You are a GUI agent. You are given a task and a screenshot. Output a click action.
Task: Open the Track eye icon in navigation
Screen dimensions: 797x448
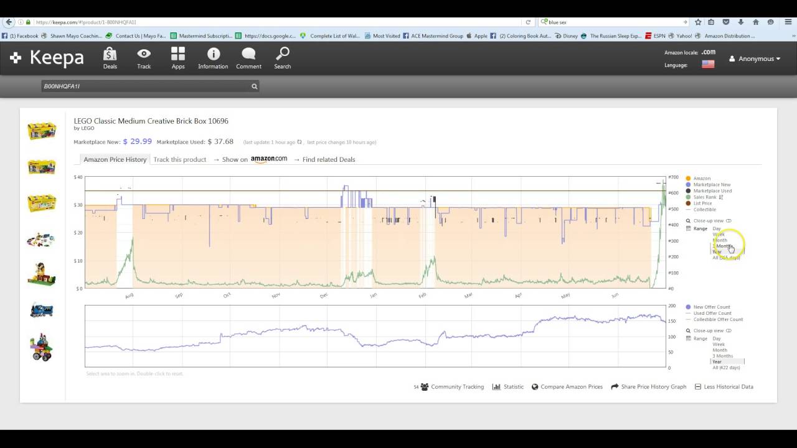tap(144, 58)
